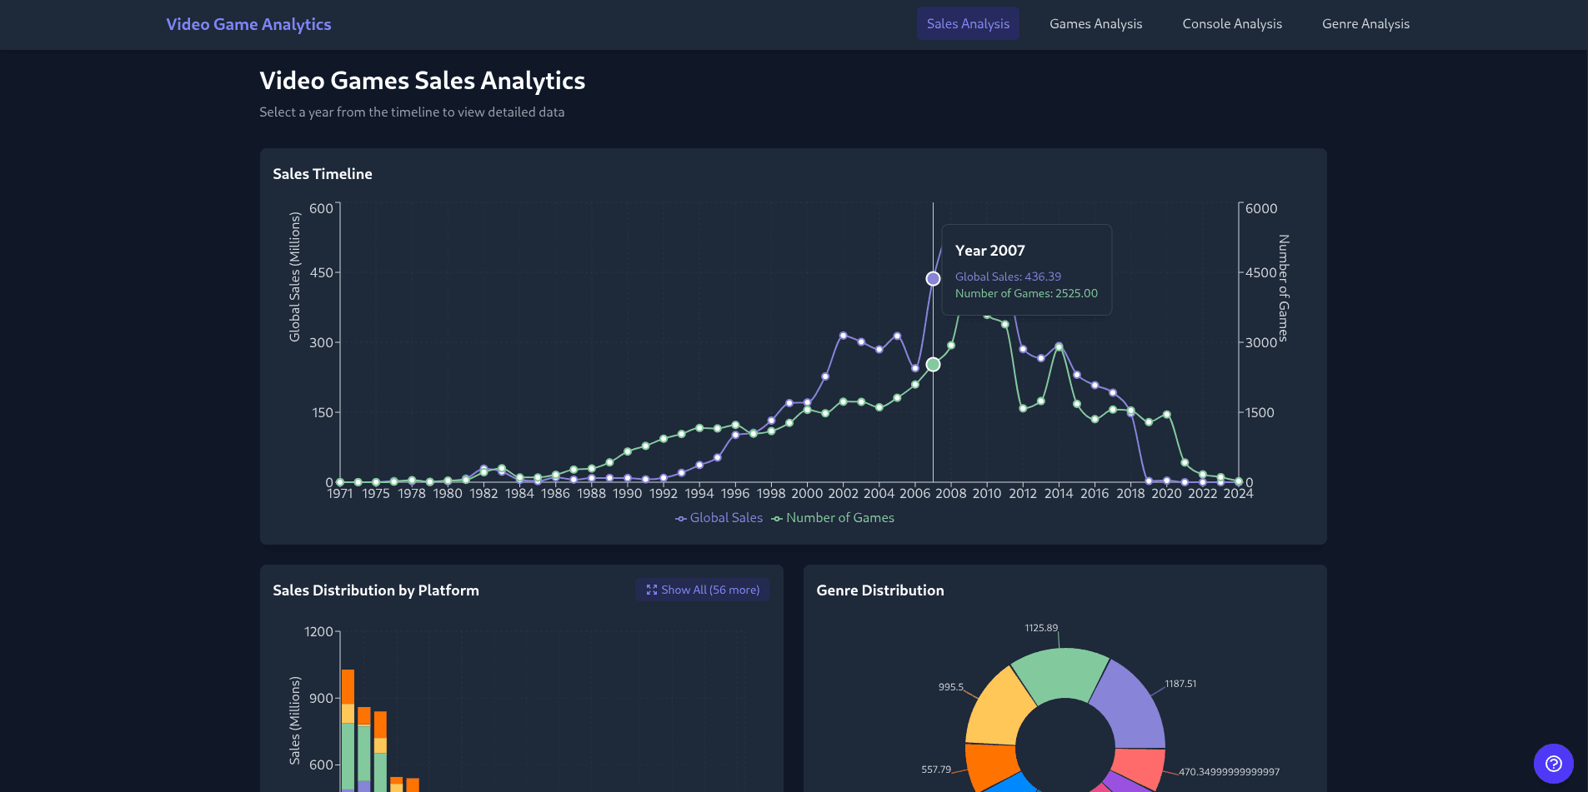1588x792 pixels.
Task: Open the Sales Analysis tab
Action: (x=968, y=23)
